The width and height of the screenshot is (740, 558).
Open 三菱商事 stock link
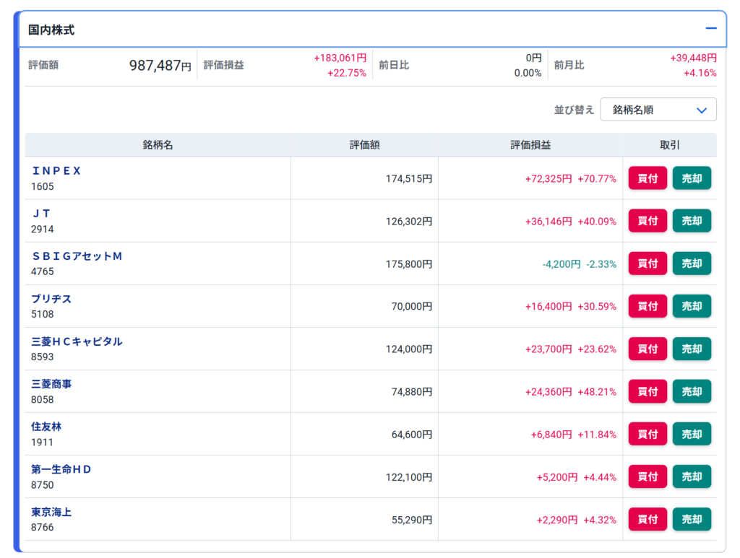pyautogui.click(x=51, y=384)
